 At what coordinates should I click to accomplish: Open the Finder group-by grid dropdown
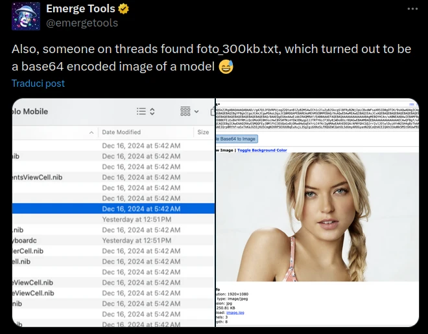click(x=189, y=111)
